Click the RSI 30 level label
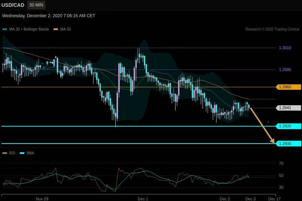 tap(281, 187)
